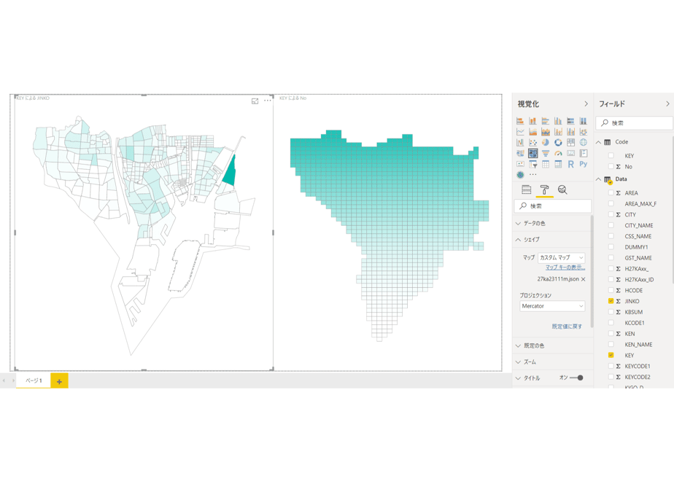Select the scatter chart visual icon
674x481 pixels.
(x=533, y=143)
